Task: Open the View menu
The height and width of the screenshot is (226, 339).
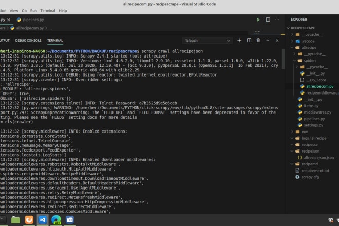Action: point(14,11)
